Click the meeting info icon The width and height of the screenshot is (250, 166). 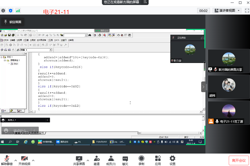point(3,11)
